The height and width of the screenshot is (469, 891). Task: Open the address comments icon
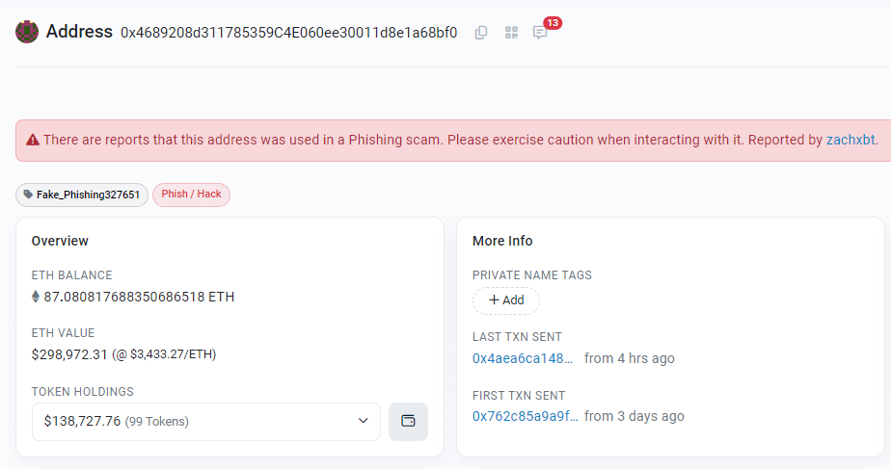[540, 33]
